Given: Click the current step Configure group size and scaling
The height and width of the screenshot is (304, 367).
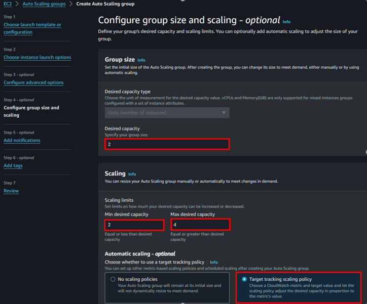Looking at the screenshot, I should (31, 111).
